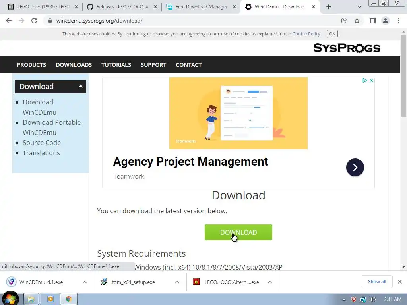The height and width of the screenshot is (305, 407).
Task: Close the WinCDEmu tab
Action: coord(314,7)
